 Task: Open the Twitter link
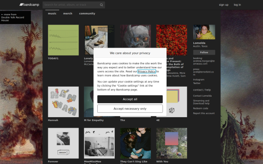click(x=197, y=83)
